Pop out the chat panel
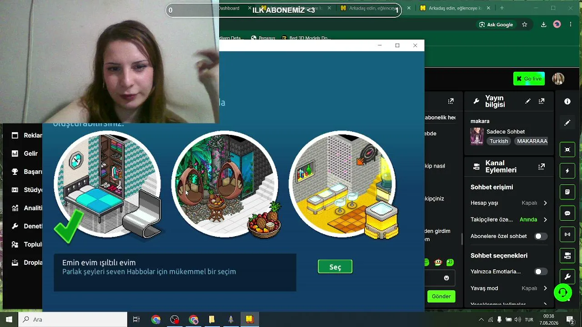This screenshot has width=582, height=327. 451,101
